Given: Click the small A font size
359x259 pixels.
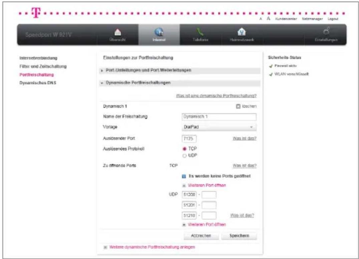Looking at the screenshot, I should point(261,19).
